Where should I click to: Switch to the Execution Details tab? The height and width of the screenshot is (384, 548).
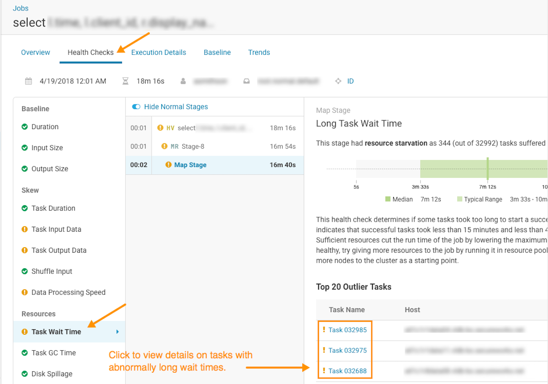pos(158,52)
